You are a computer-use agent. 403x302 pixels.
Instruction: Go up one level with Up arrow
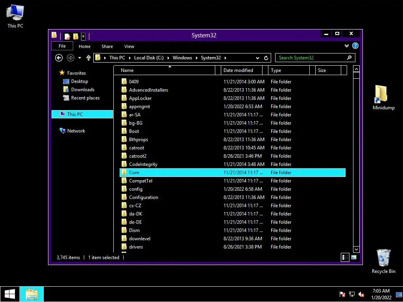(89, 58)
